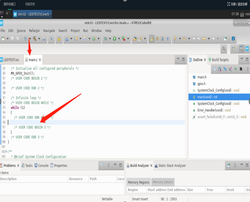Open the Refactor menu
The height and width of the screenshot is (202, 250).
34,31
